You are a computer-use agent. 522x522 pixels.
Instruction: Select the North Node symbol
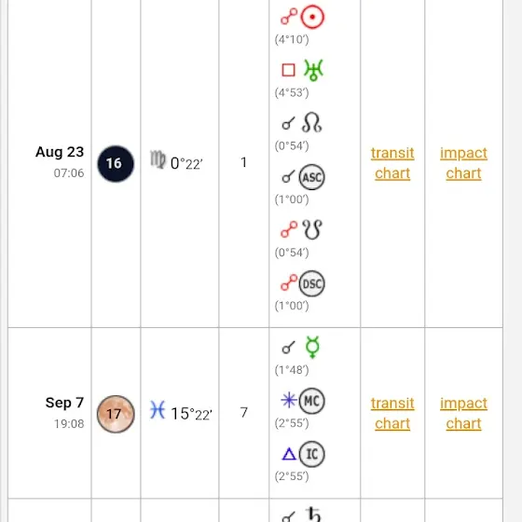coord(311,123)
